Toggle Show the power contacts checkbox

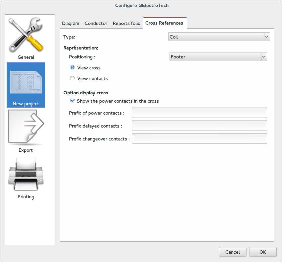73,101
